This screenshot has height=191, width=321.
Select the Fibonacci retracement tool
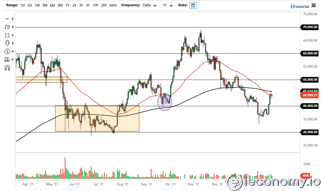[x=7, y=27]
